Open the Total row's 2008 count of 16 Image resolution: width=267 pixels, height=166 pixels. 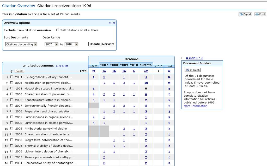click(114, 71)
